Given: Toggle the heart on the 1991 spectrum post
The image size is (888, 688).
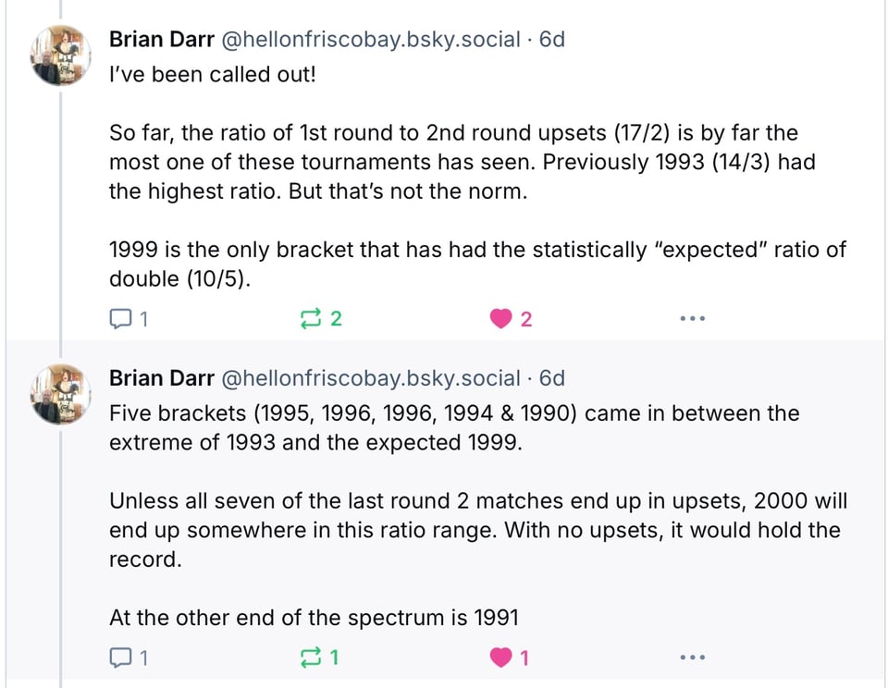Looking at the screenshot, I should pyautogui.click(x=502, y=657).
